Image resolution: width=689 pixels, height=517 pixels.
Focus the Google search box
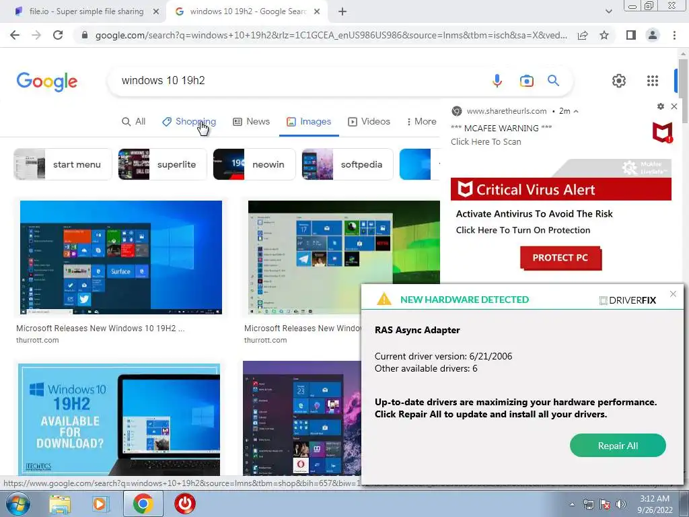tap(299, 81)
